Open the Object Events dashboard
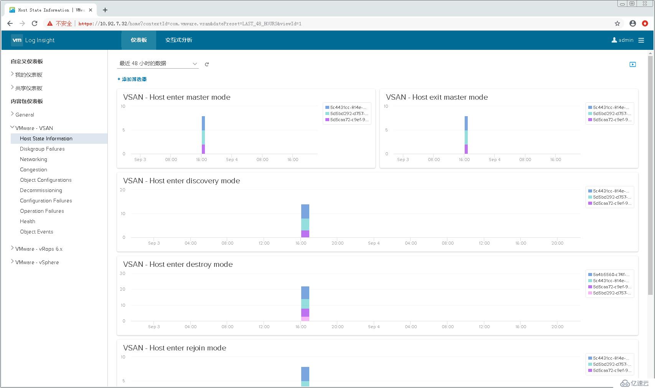This screenshot has width=655, height=388. coord(36,232)
